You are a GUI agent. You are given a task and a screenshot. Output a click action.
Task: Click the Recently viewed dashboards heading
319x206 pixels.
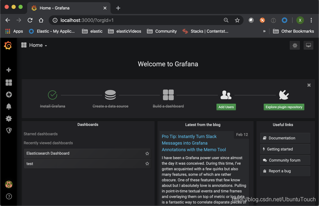pyautogui.click(x=48, y=143)
